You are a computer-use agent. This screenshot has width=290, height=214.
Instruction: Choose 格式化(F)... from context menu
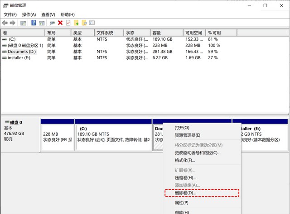pos(185,160)
